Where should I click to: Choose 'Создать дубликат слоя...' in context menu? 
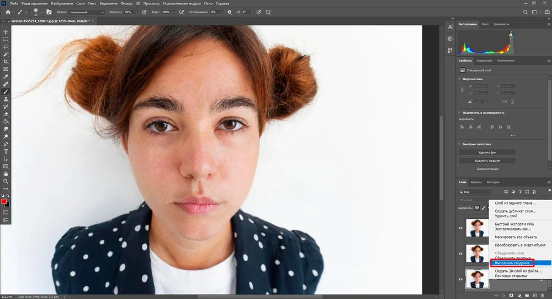516,211
